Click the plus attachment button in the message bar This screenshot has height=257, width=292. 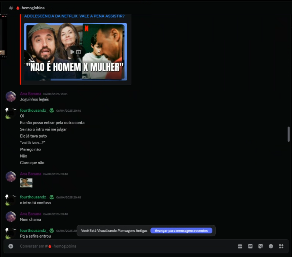pos(11,246)
